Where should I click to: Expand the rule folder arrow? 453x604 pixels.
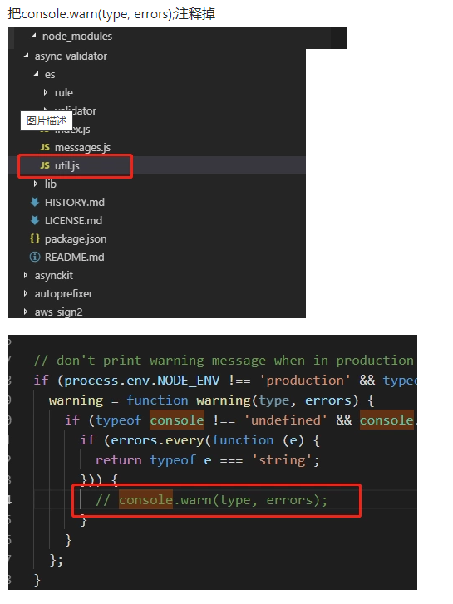click(46, 92)
